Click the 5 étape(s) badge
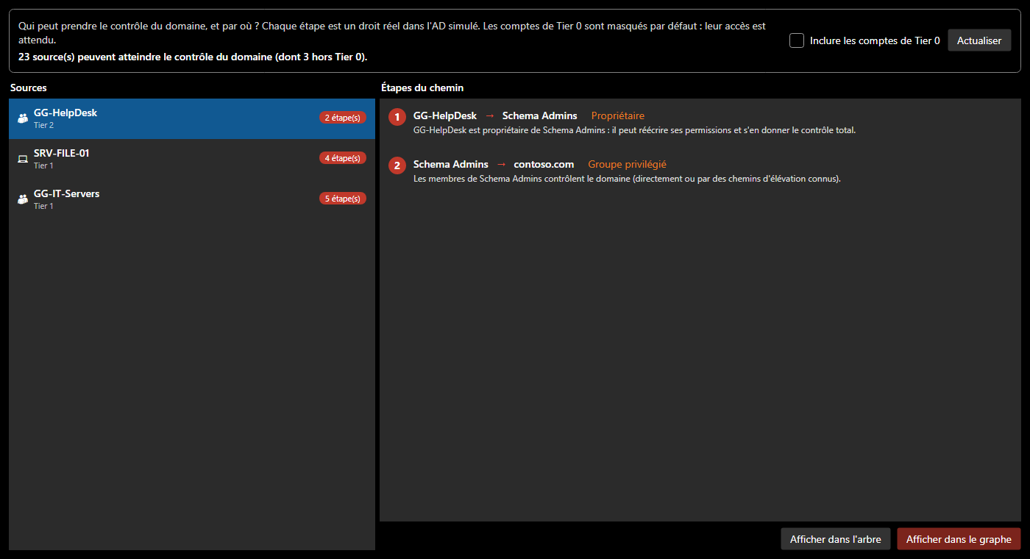This screenshot has width=1030, height=559. coord(342,199)
